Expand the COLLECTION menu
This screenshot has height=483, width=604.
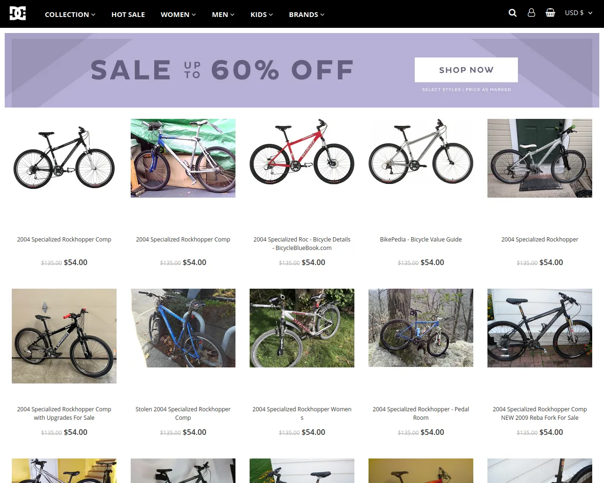click(x=70, y=15)
